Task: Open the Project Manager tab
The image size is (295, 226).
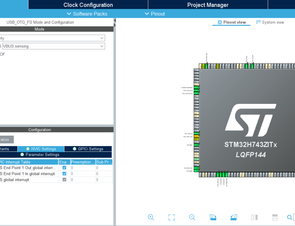Action: point(208,5)
